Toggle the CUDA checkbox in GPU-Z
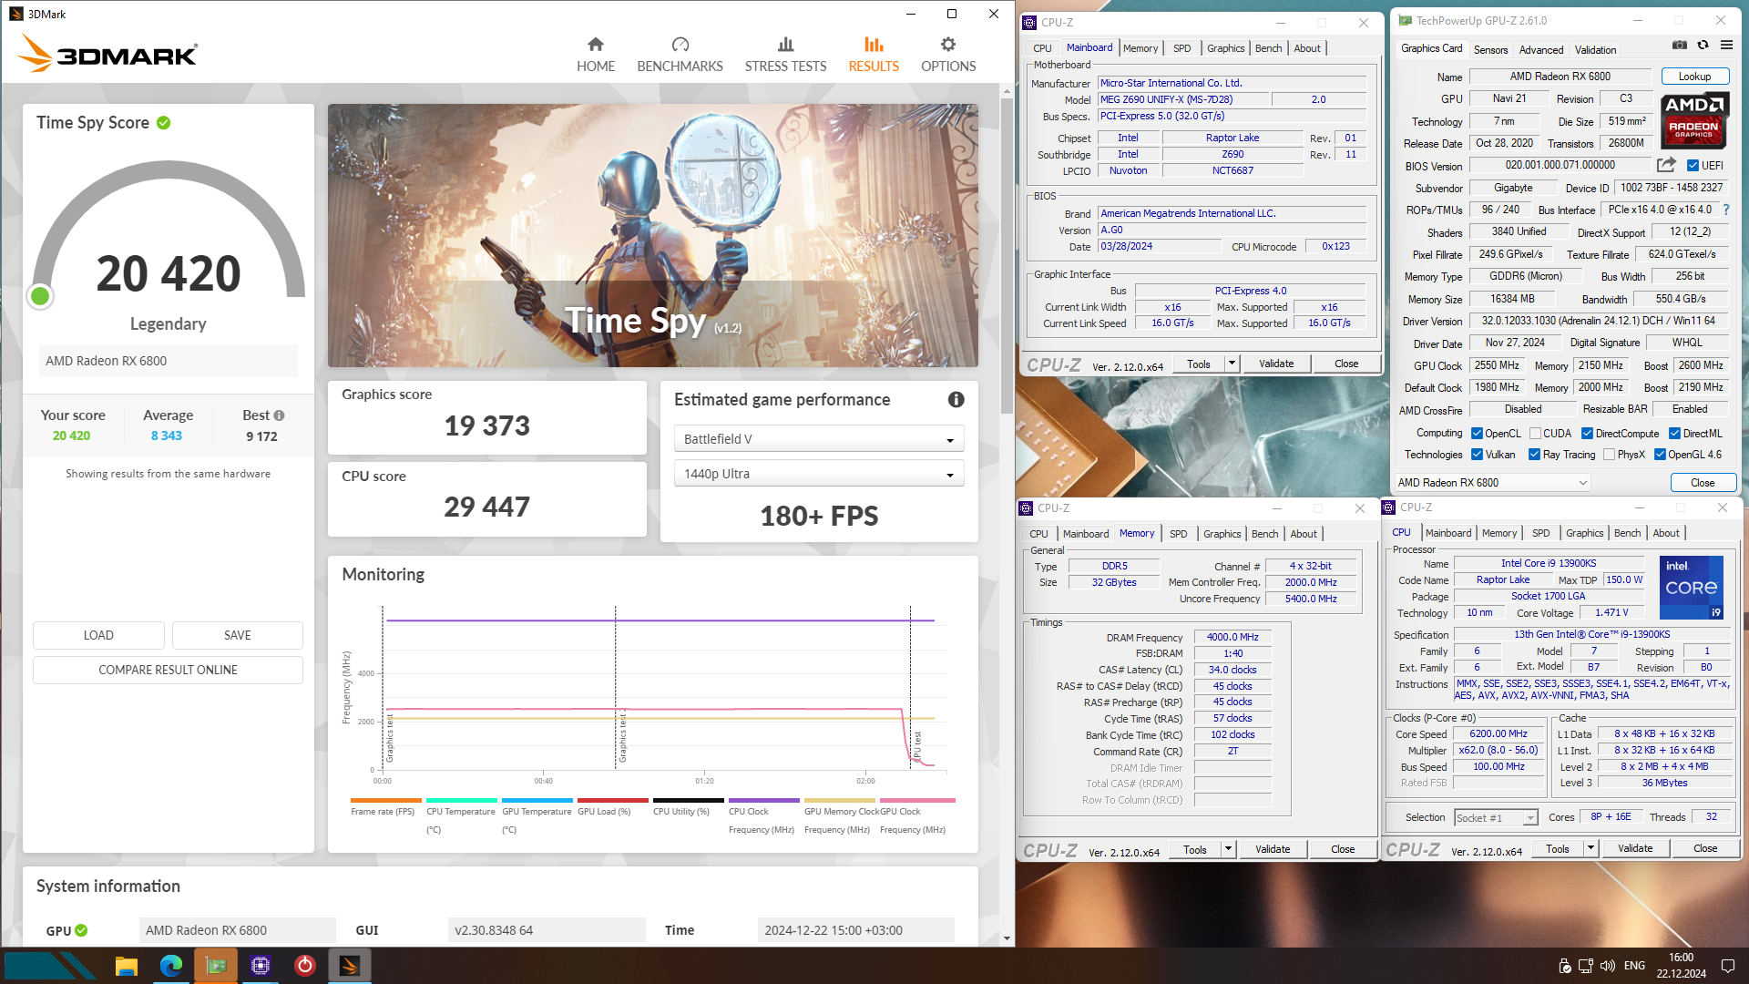This screenshot has width=1749, height=984. pyautogui.click(x=1535, y=434)
